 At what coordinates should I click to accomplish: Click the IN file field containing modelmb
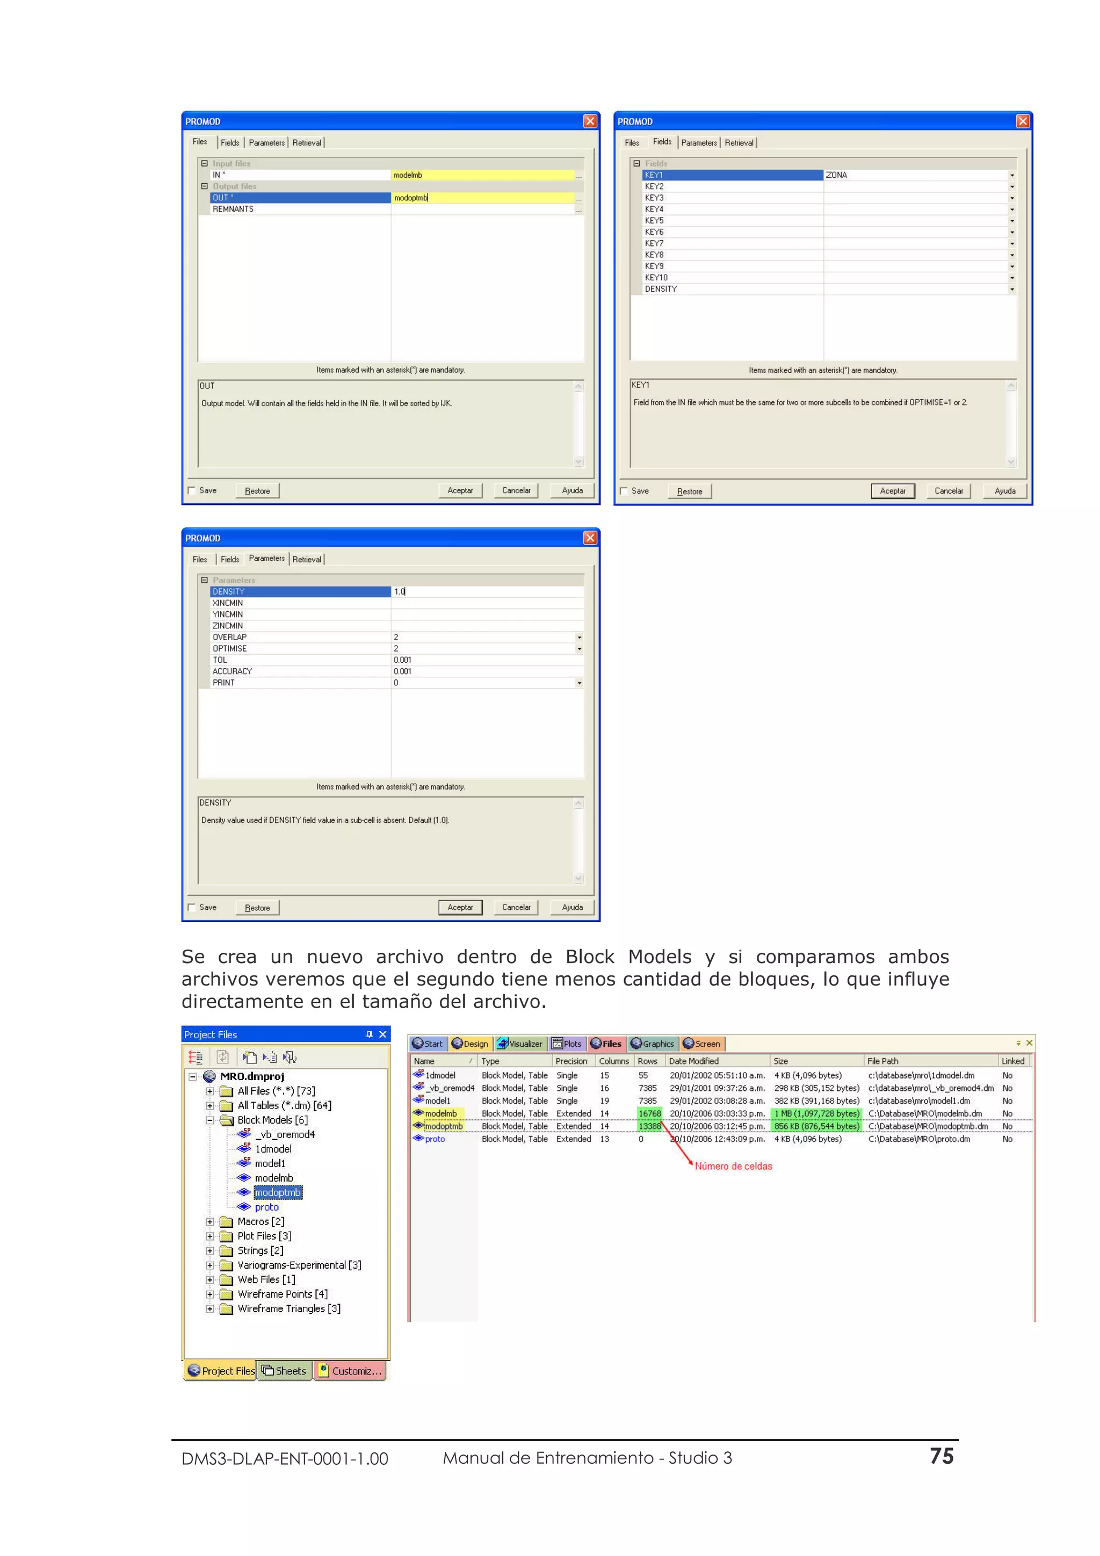tap(482, 176)
